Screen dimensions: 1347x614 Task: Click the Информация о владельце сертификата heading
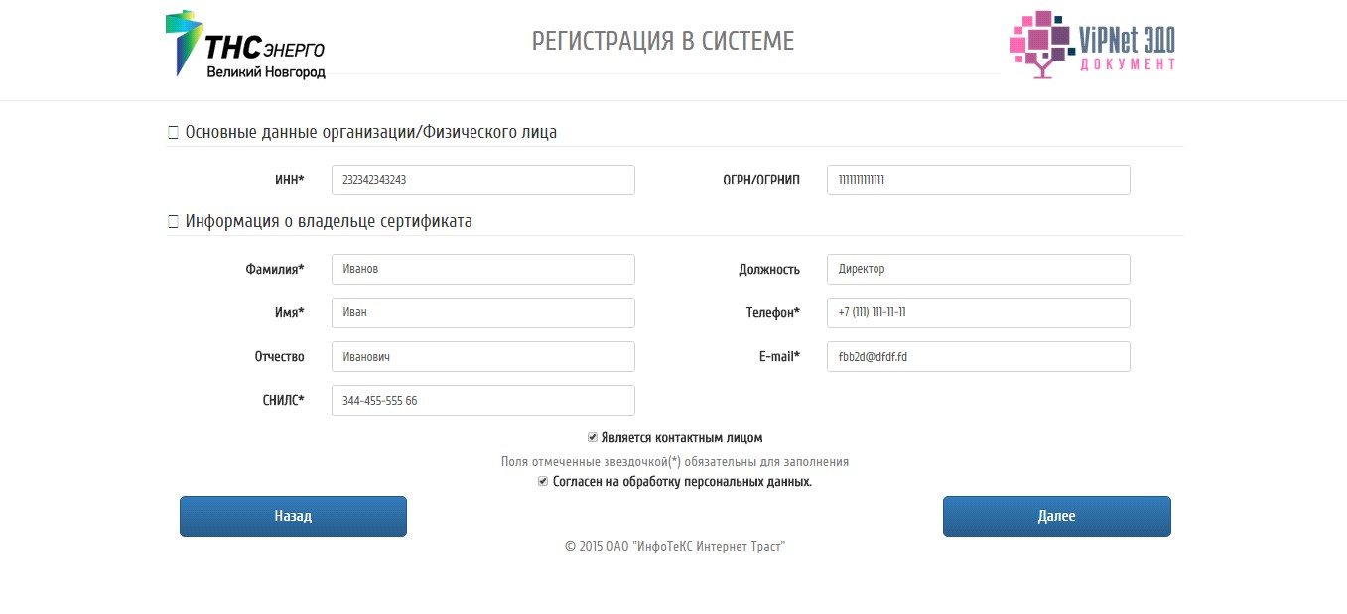tap(329, 221)
